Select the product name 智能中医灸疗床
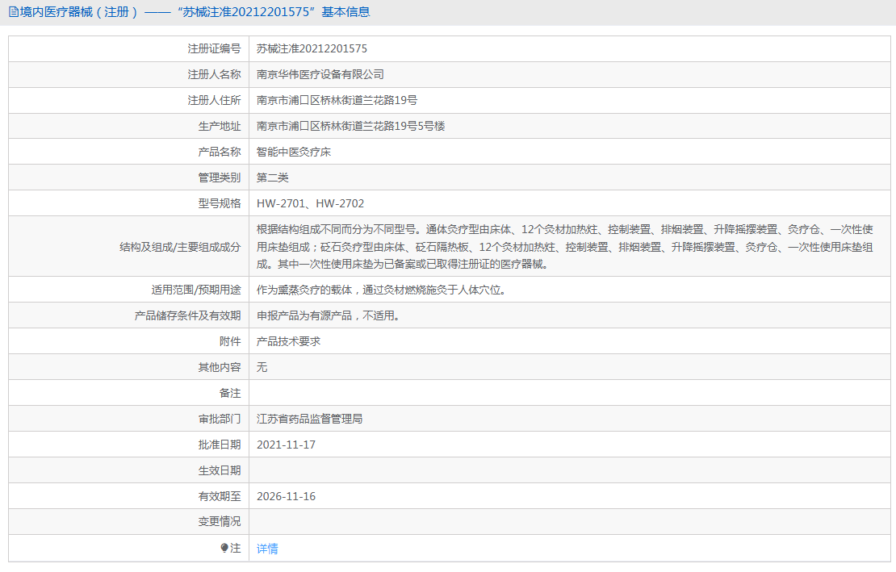The image size is (896, 572). coord(294,152)
